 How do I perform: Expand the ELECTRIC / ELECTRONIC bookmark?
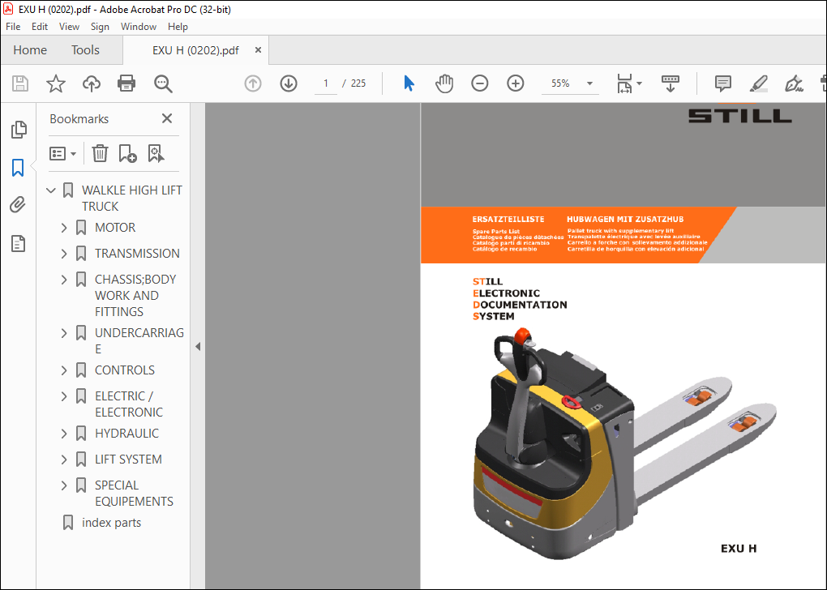(64, 396)
